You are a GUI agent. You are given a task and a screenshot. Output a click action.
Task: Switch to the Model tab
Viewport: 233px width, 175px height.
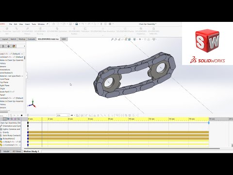point(6,151)
